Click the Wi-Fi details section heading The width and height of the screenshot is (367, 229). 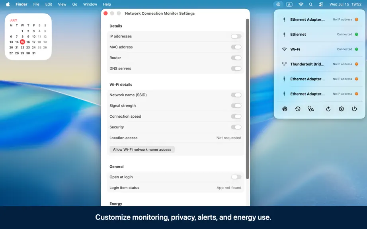pyautogui.click(x=121, y=85)
